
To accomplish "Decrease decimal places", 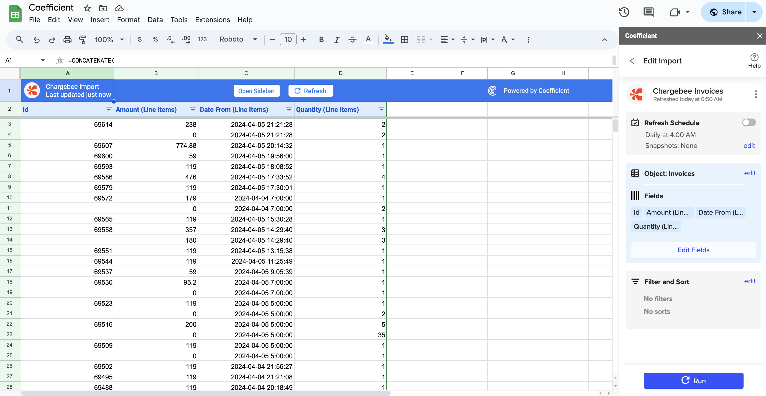I will (x=170, y=40).
